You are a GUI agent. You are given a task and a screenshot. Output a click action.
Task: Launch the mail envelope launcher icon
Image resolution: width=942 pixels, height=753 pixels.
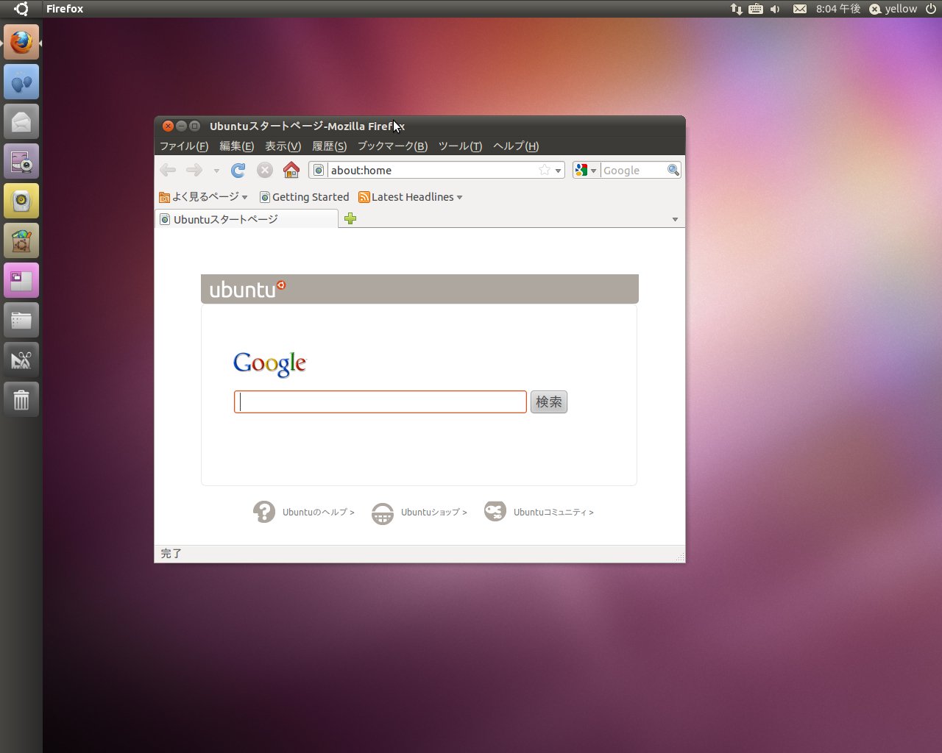(21, 121)
